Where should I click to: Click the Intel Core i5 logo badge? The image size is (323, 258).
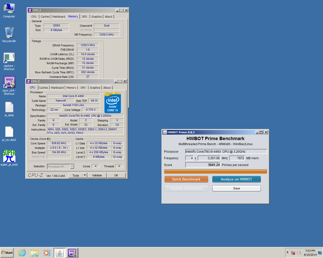113,103
